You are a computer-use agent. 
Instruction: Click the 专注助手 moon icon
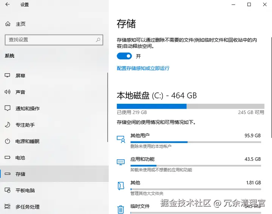click(x=8, y=125)
